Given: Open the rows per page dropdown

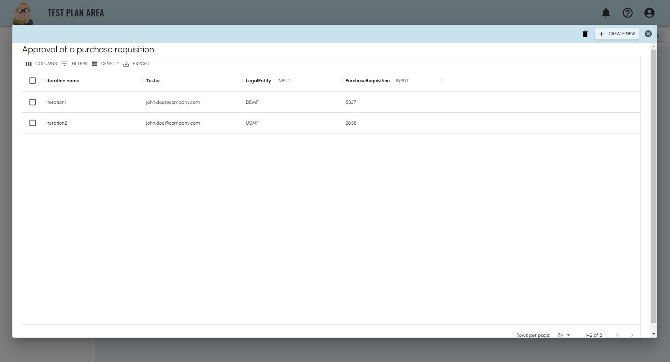Looking at the screenshot, I should pos(563,335).
